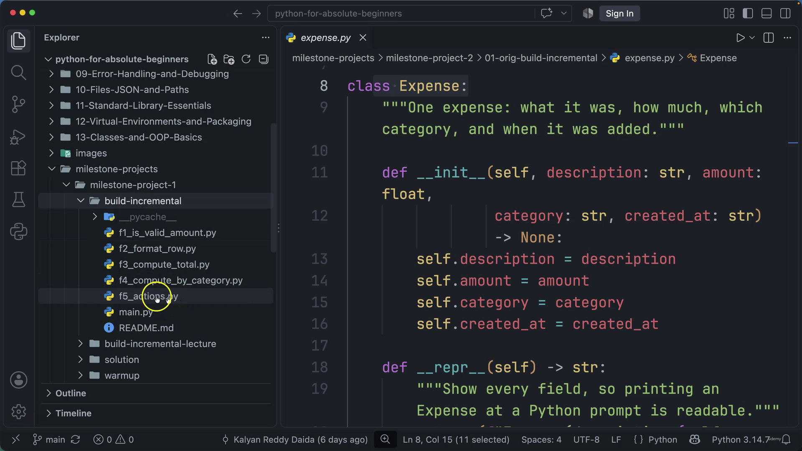Open the Extensions view
This screenshot has width=802, height=451.
pyautogui.click(x=18, y=168)
